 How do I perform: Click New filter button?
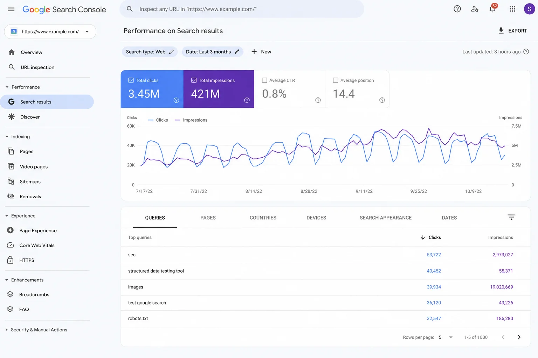coord(261,52)
